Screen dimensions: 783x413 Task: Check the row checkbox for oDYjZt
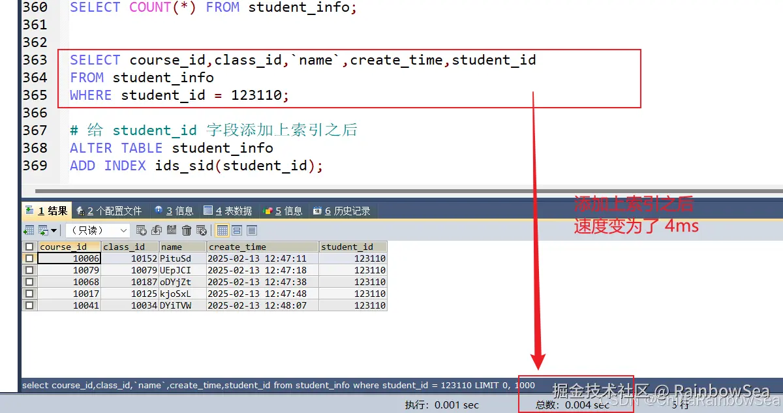[29, 282]
